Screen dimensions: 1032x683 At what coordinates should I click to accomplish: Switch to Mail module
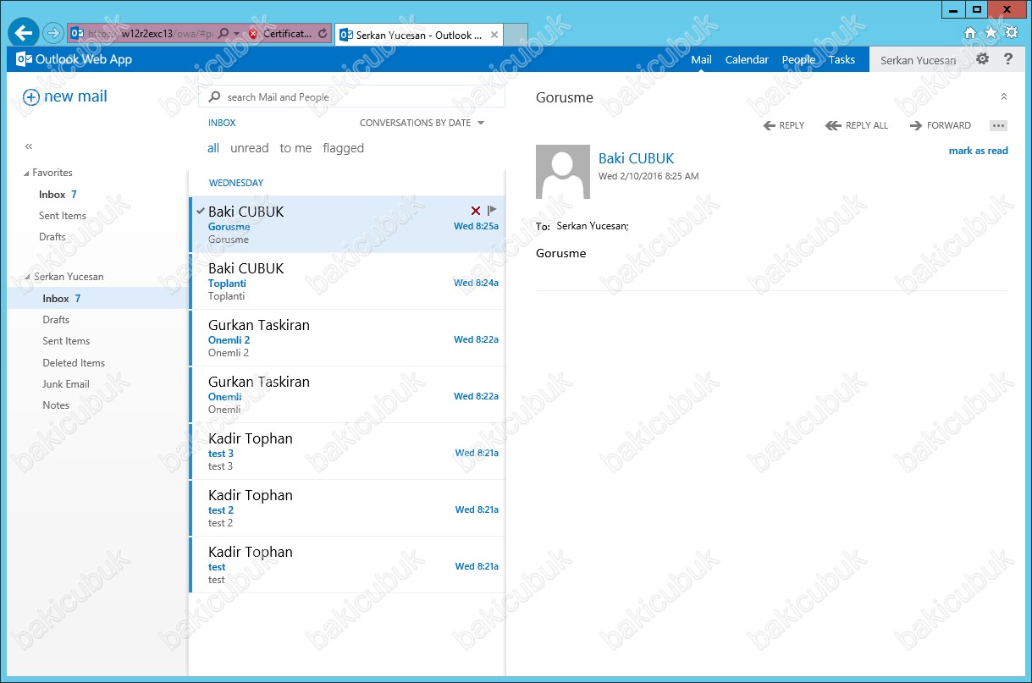coord(701,59)
